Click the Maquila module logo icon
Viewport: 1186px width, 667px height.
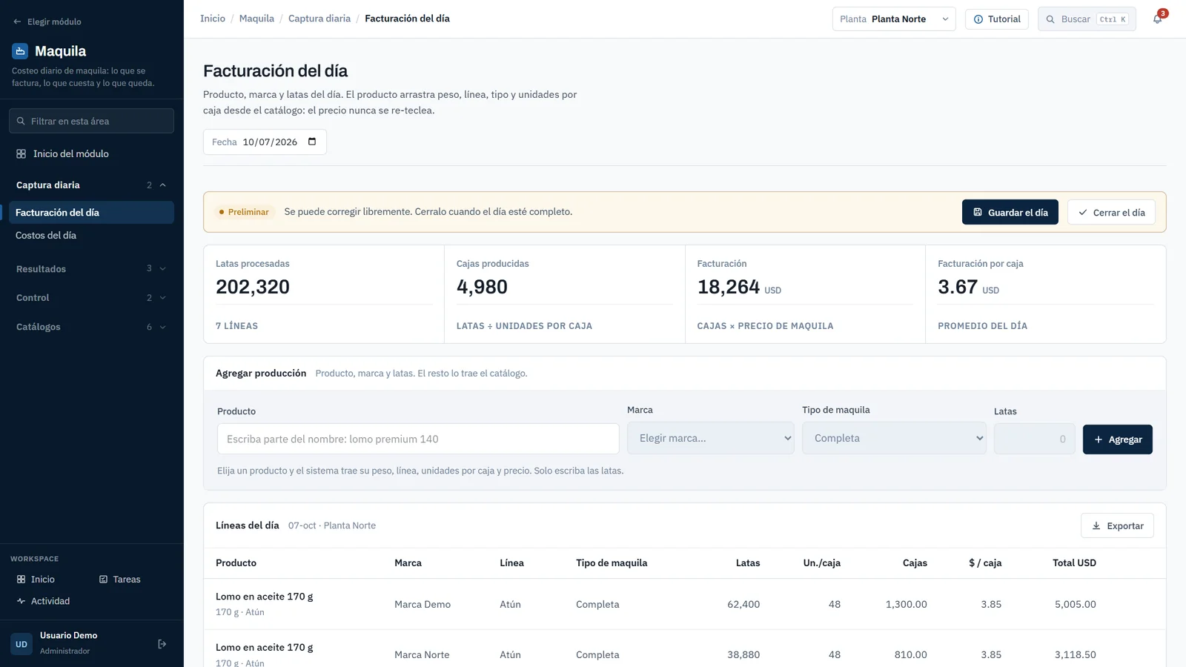[20, 51]
